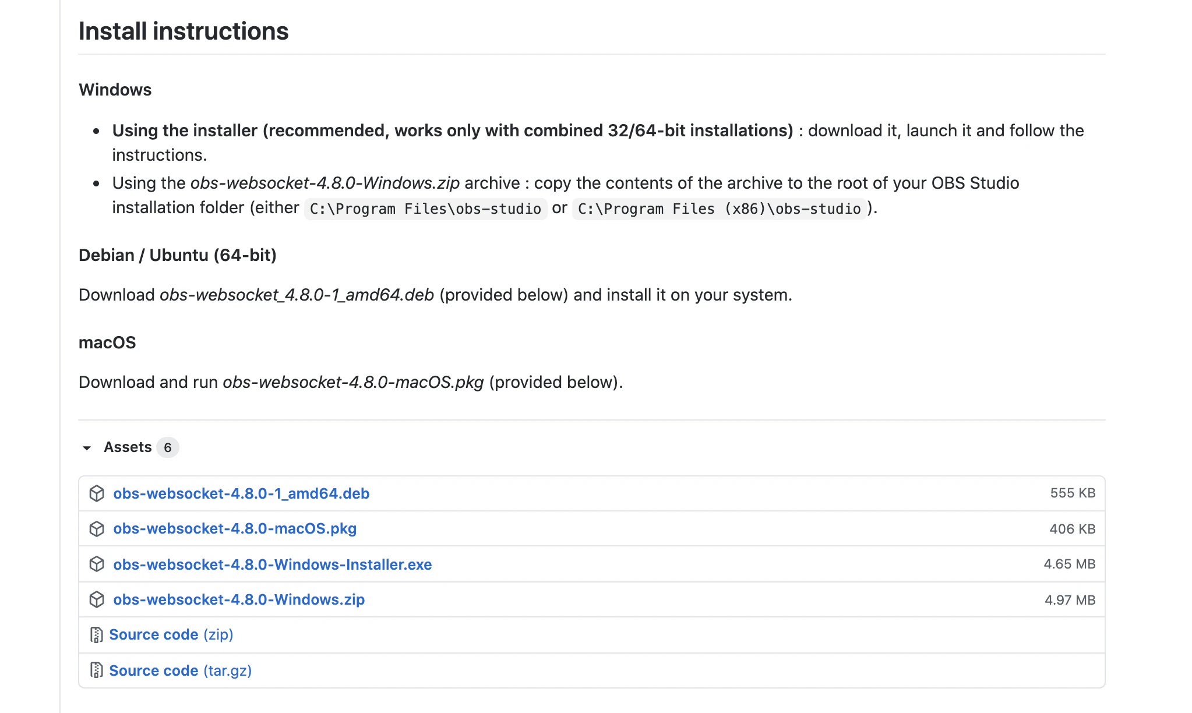Click the package icon next to Windows.zip
The height and width of the screenshot is (713, 1192).
click(97, 599)
